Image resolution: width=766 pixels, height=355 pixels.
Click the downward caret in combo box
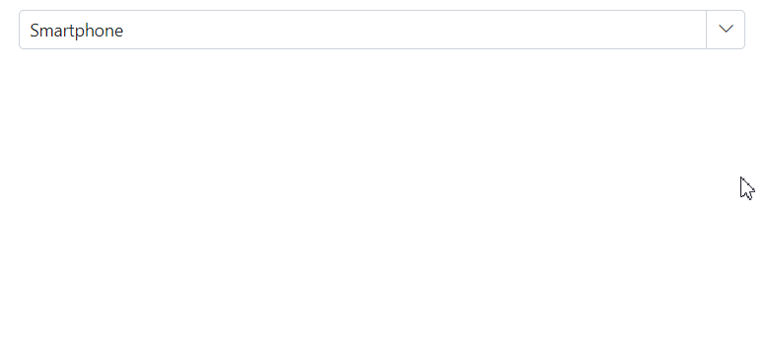726,30
